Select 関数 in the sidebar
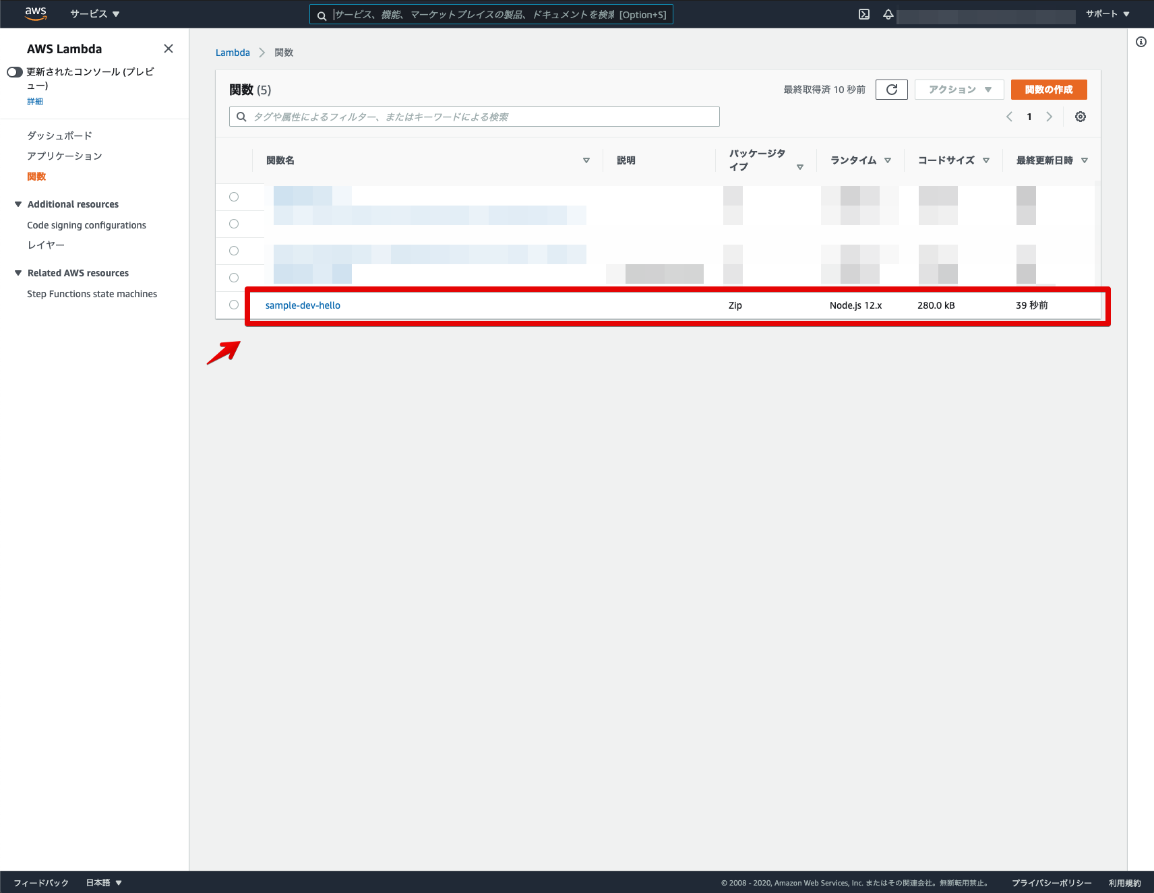The width and height of the screenshot is (1154, 893). coord(36,176)
